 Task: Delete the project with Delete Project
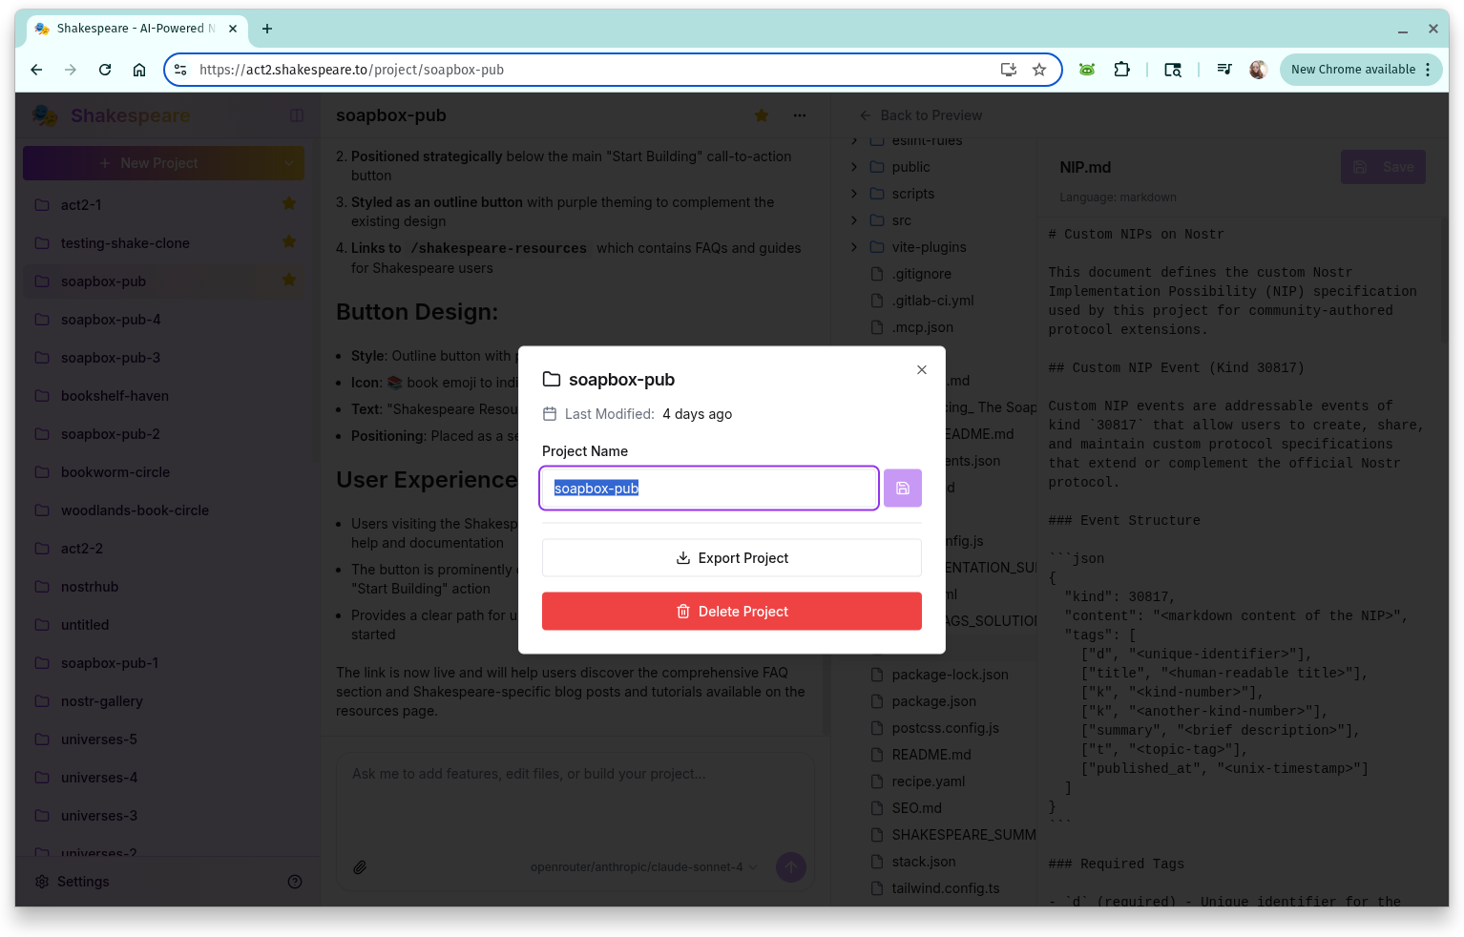click(x=731, y=611)
